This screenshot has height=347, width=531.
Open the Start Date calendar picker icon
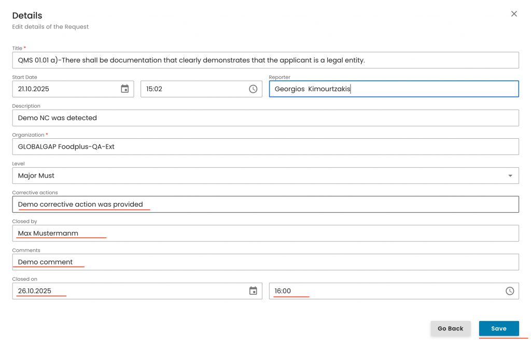tap(125, 89)
